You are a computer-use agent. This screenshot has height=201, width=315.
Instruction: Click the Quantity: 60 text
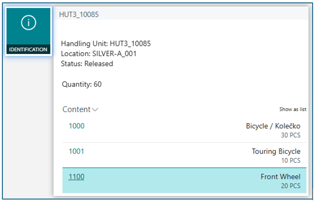[82, 84]
